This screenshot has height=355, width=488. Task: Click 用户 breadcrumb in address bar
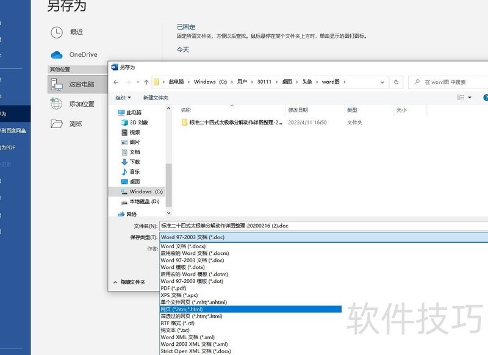click(x=242, y=82)
